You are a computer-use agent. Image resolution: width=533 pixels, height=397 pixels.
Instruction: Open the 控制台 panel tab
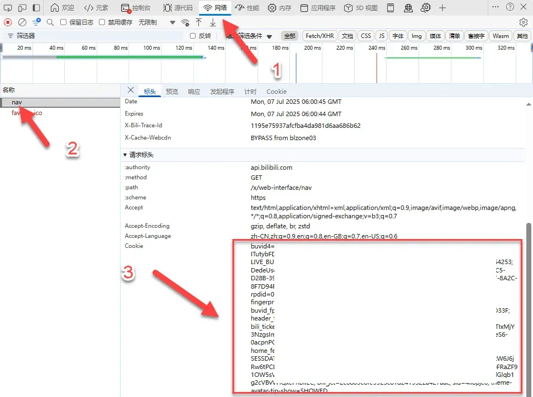(136, 8)
